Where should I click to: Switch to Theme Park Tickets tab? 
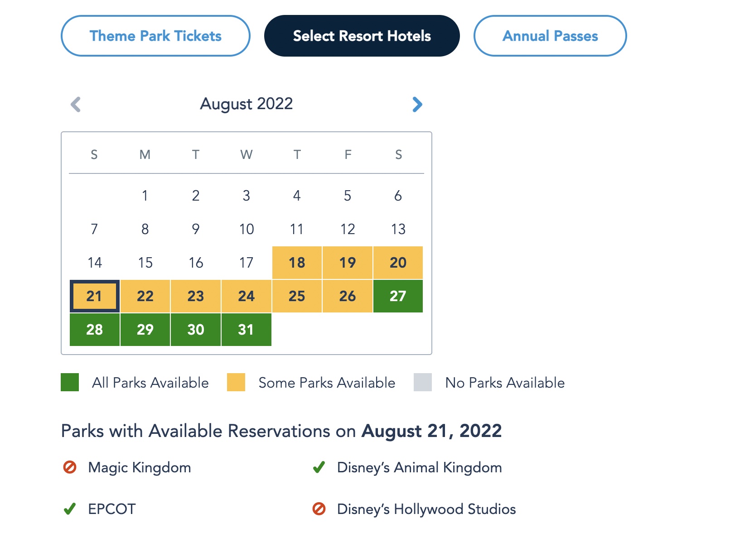tap(155, 36)
